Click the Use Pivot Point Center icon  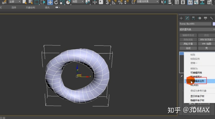point(87,2)
